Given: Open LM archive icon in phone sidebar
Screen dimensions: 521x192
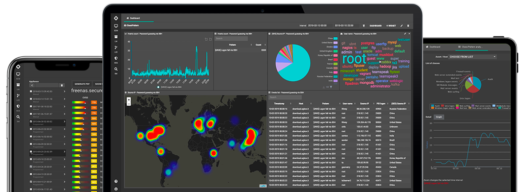Looking at the screenshot, I should [x=18, y=85].
